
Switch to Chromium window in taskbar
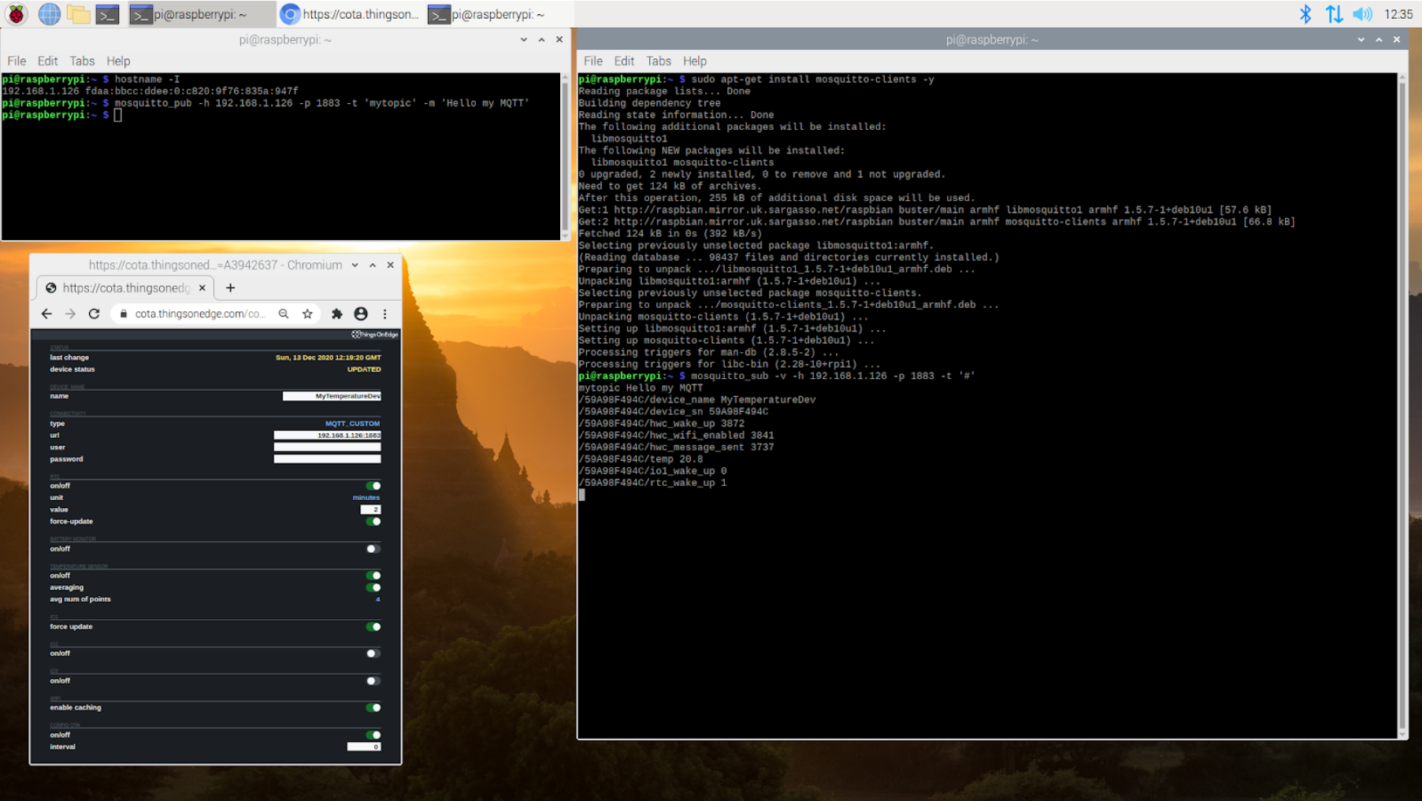click(x=351, y=14)
